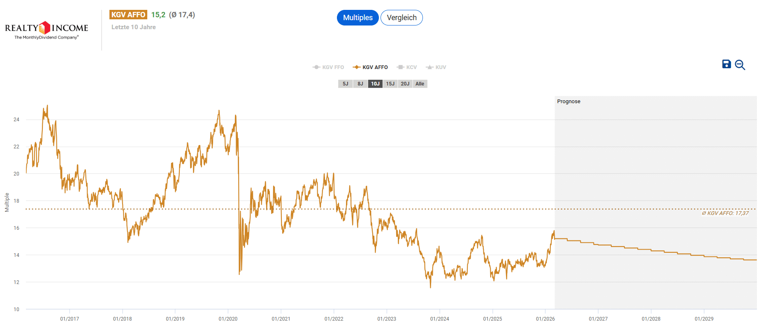Switch to 20J time range
Viewport: 766px width, 328px height.
coord(405,84)
